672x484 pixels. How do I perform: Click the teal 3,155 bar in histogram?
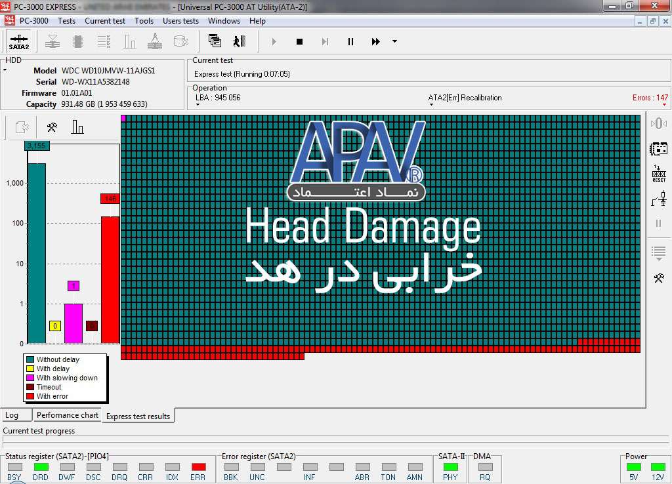coord(37,253)
